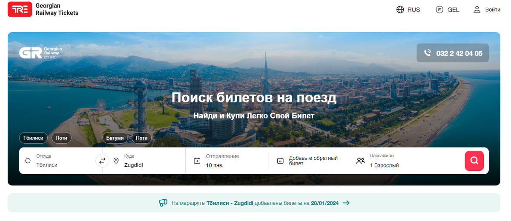Select the Поти chip beside Тбилиси
The image size is (511, 221).
point(62,138)
